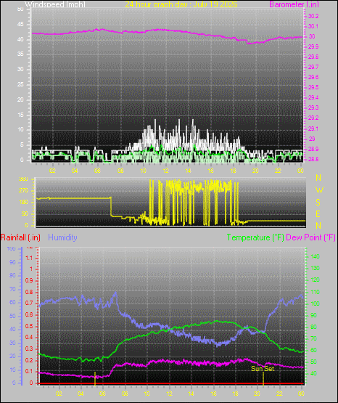This screenshot has width=338, height=403.
Task: Click the "25" wind speed axis value
Action: pyautogui.click(x=20, y=84)
